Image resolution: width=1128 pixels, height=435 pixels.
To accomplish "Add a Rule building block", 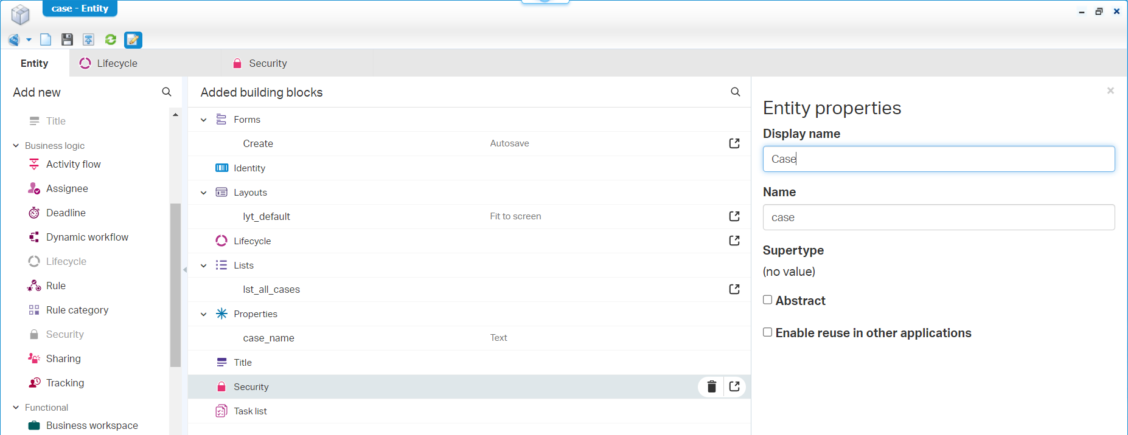I will pos(55,286).
